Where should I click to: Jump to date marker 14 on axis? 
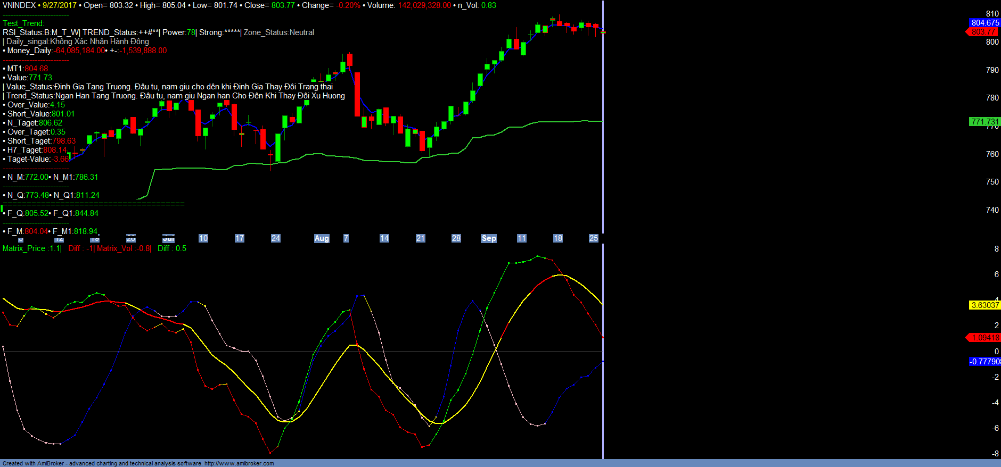click(x=384, y=238)
